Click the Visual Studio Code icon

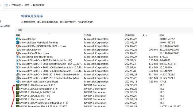click(17, 82)
